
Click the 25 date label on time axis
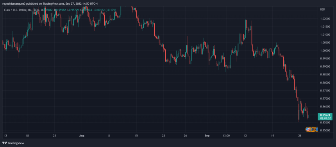point(54,136)
